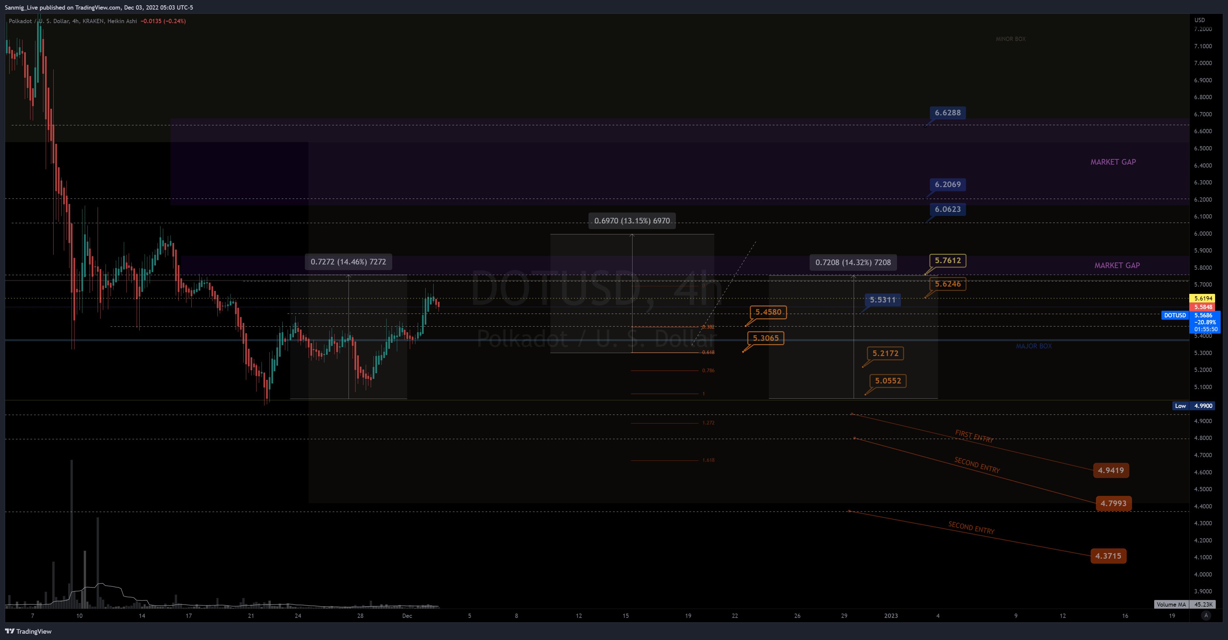Select the MAJOR BOX text label
This screenshot has height=640, width=1228.
(x=1033, y=346)
